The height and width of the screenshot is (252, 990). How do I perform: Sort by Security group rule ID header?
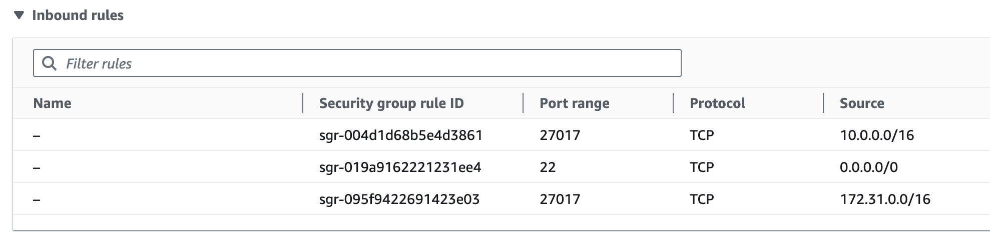[x=391, y=103]
